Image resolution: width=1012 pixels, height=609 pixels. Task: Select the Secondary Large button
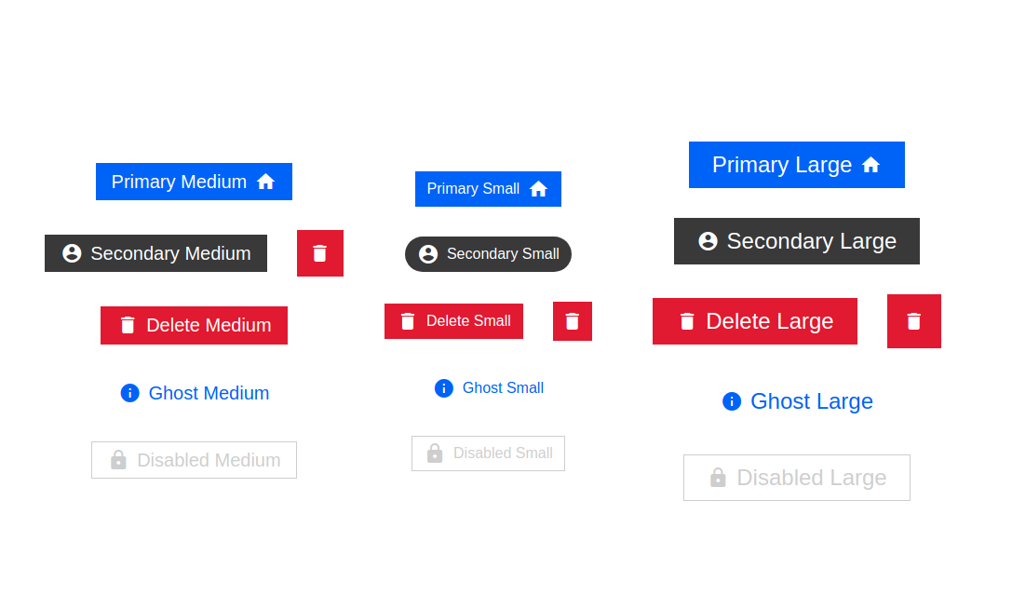797,240
